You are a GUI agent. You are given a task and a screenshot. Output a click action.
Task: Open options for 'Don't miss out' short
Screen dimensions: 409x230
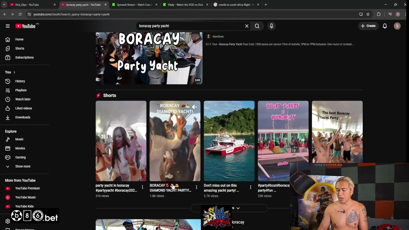click(251, 187)
